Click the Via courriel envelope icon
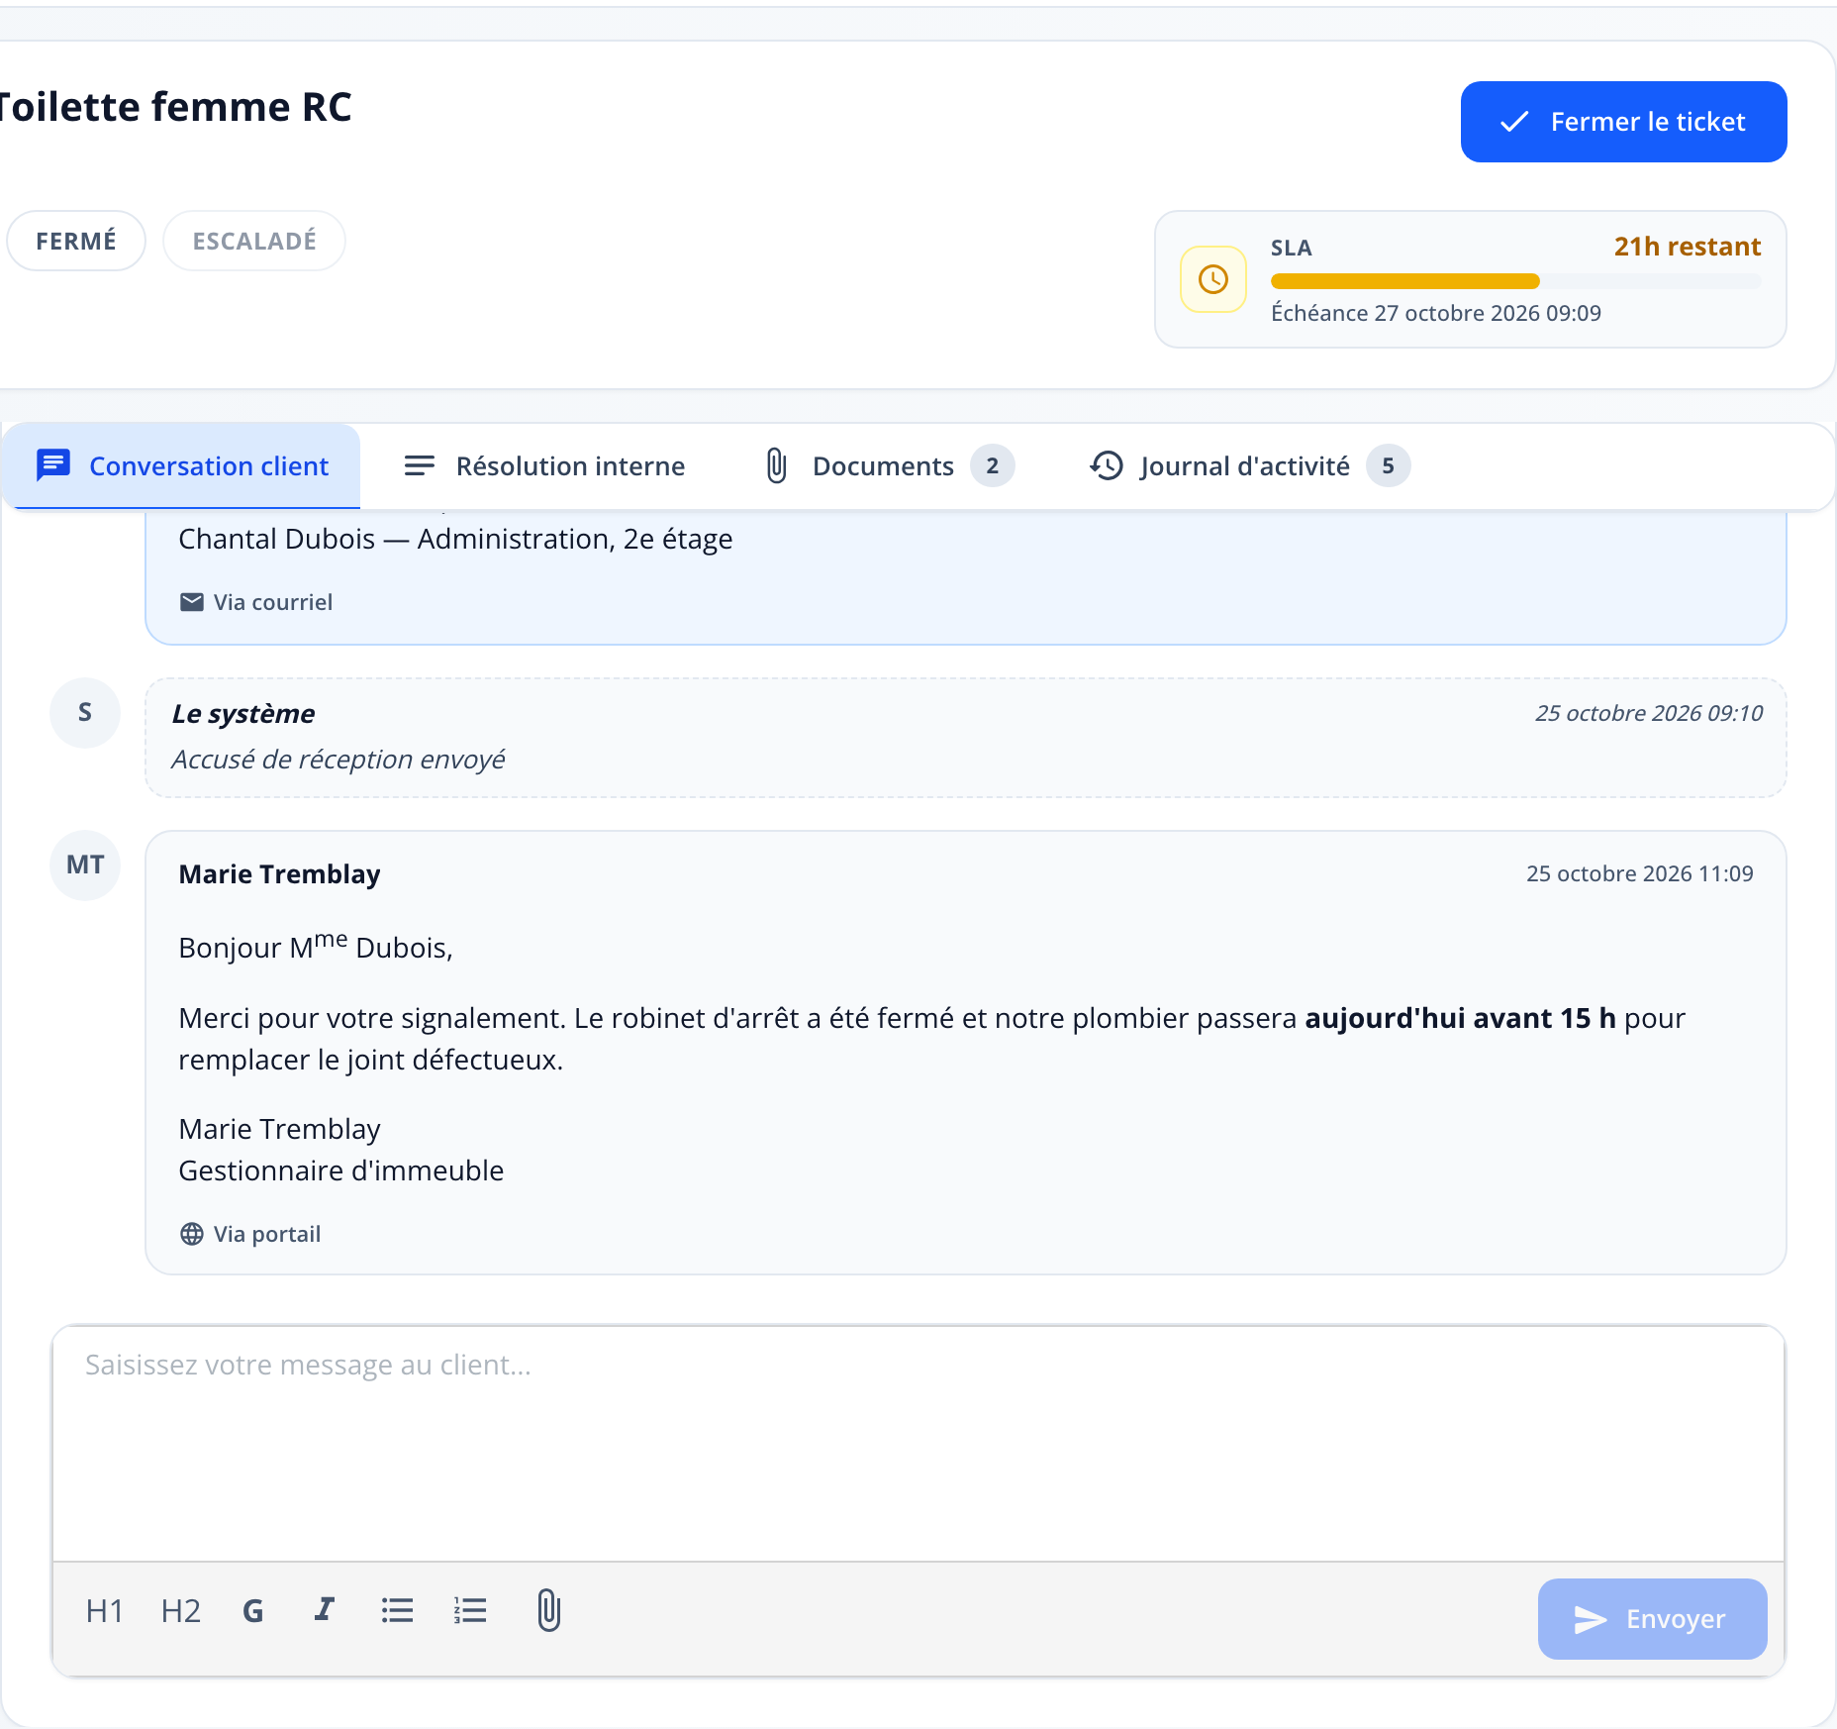This screenshot has width=1837, height=1729. click(192, 602)
